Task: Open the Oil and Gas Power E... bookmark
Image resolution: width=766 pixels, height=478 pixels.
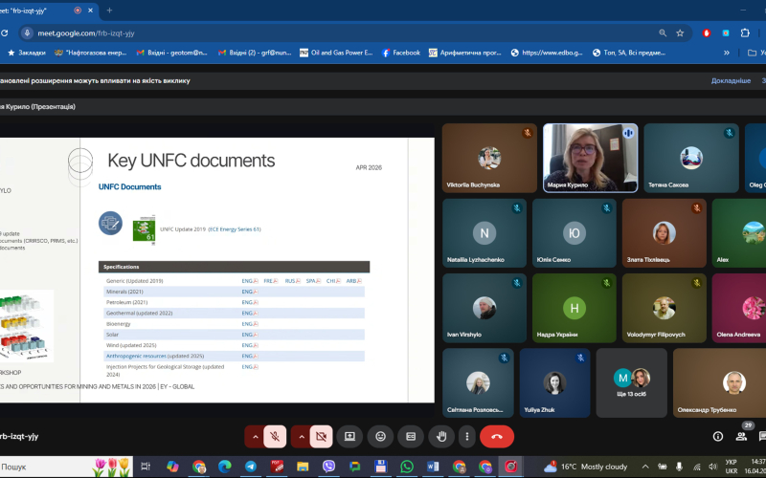Action: 336,53
